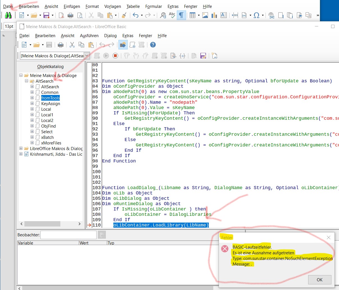The height and width of the screenshot is (290, 339).
Task: Click the Wert column header in watch pane
Action: click(x=93, y=243)
